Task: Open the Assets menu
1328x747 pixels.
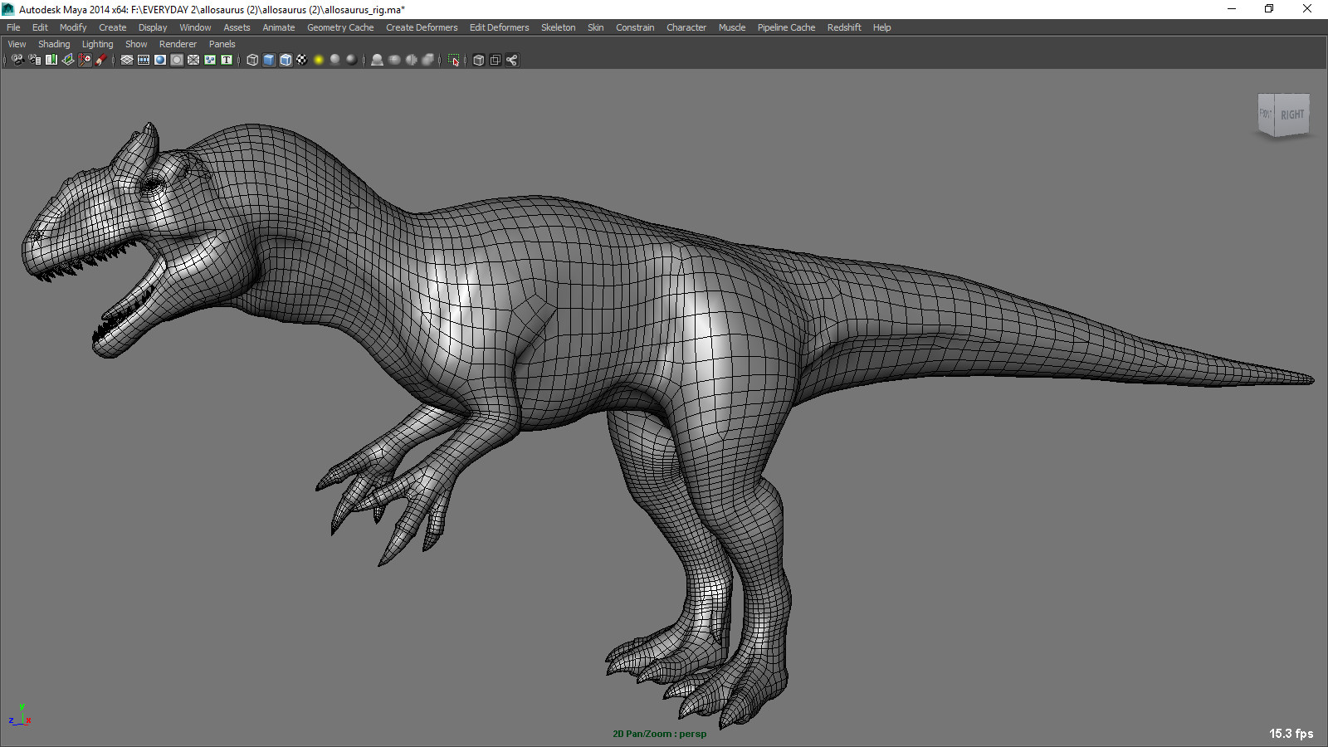Action: pyautogui.click(x=237, y=27)
